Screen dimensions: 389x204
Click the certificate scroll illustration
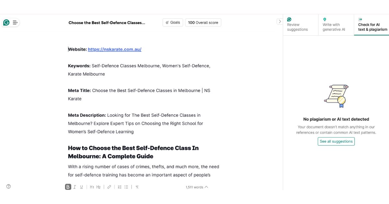tap(336, 96)
